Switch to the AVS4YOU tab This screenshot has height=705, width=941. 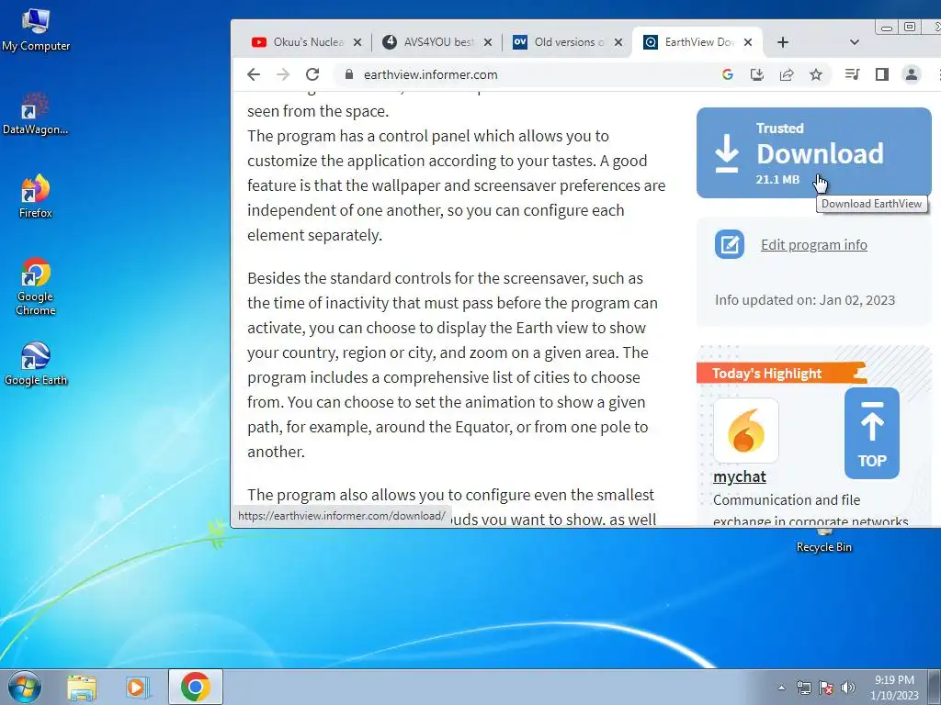436,42
